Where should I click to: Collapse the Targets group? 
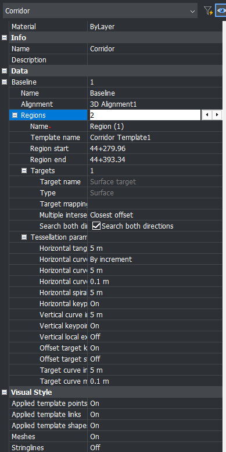24,171
